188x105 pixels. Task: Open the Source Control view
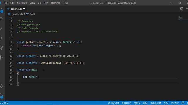coord(1,29)
